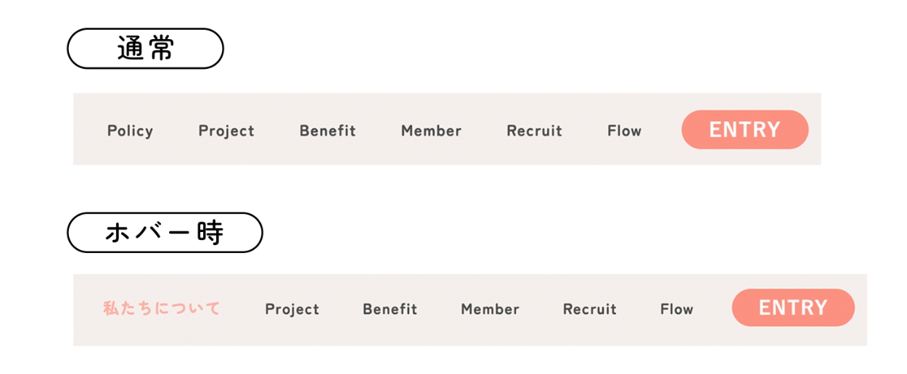
Task: Click beige gap between 私たちについて and Project
Action: (242, 309)
